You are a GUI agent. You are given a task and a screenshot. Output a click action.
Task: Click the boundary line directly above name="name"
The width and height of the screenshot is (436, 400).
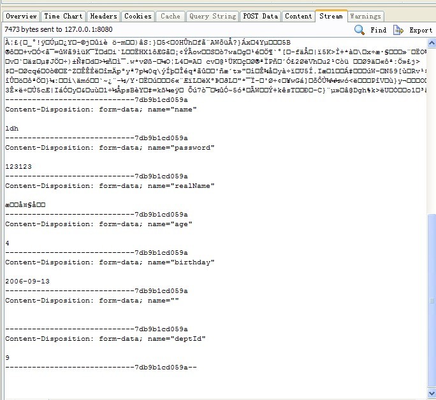(96, 99)
